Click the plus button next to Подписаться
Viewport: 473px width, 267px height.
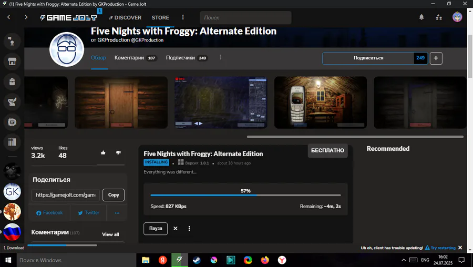pyautogui.click(x=436, y=58)
